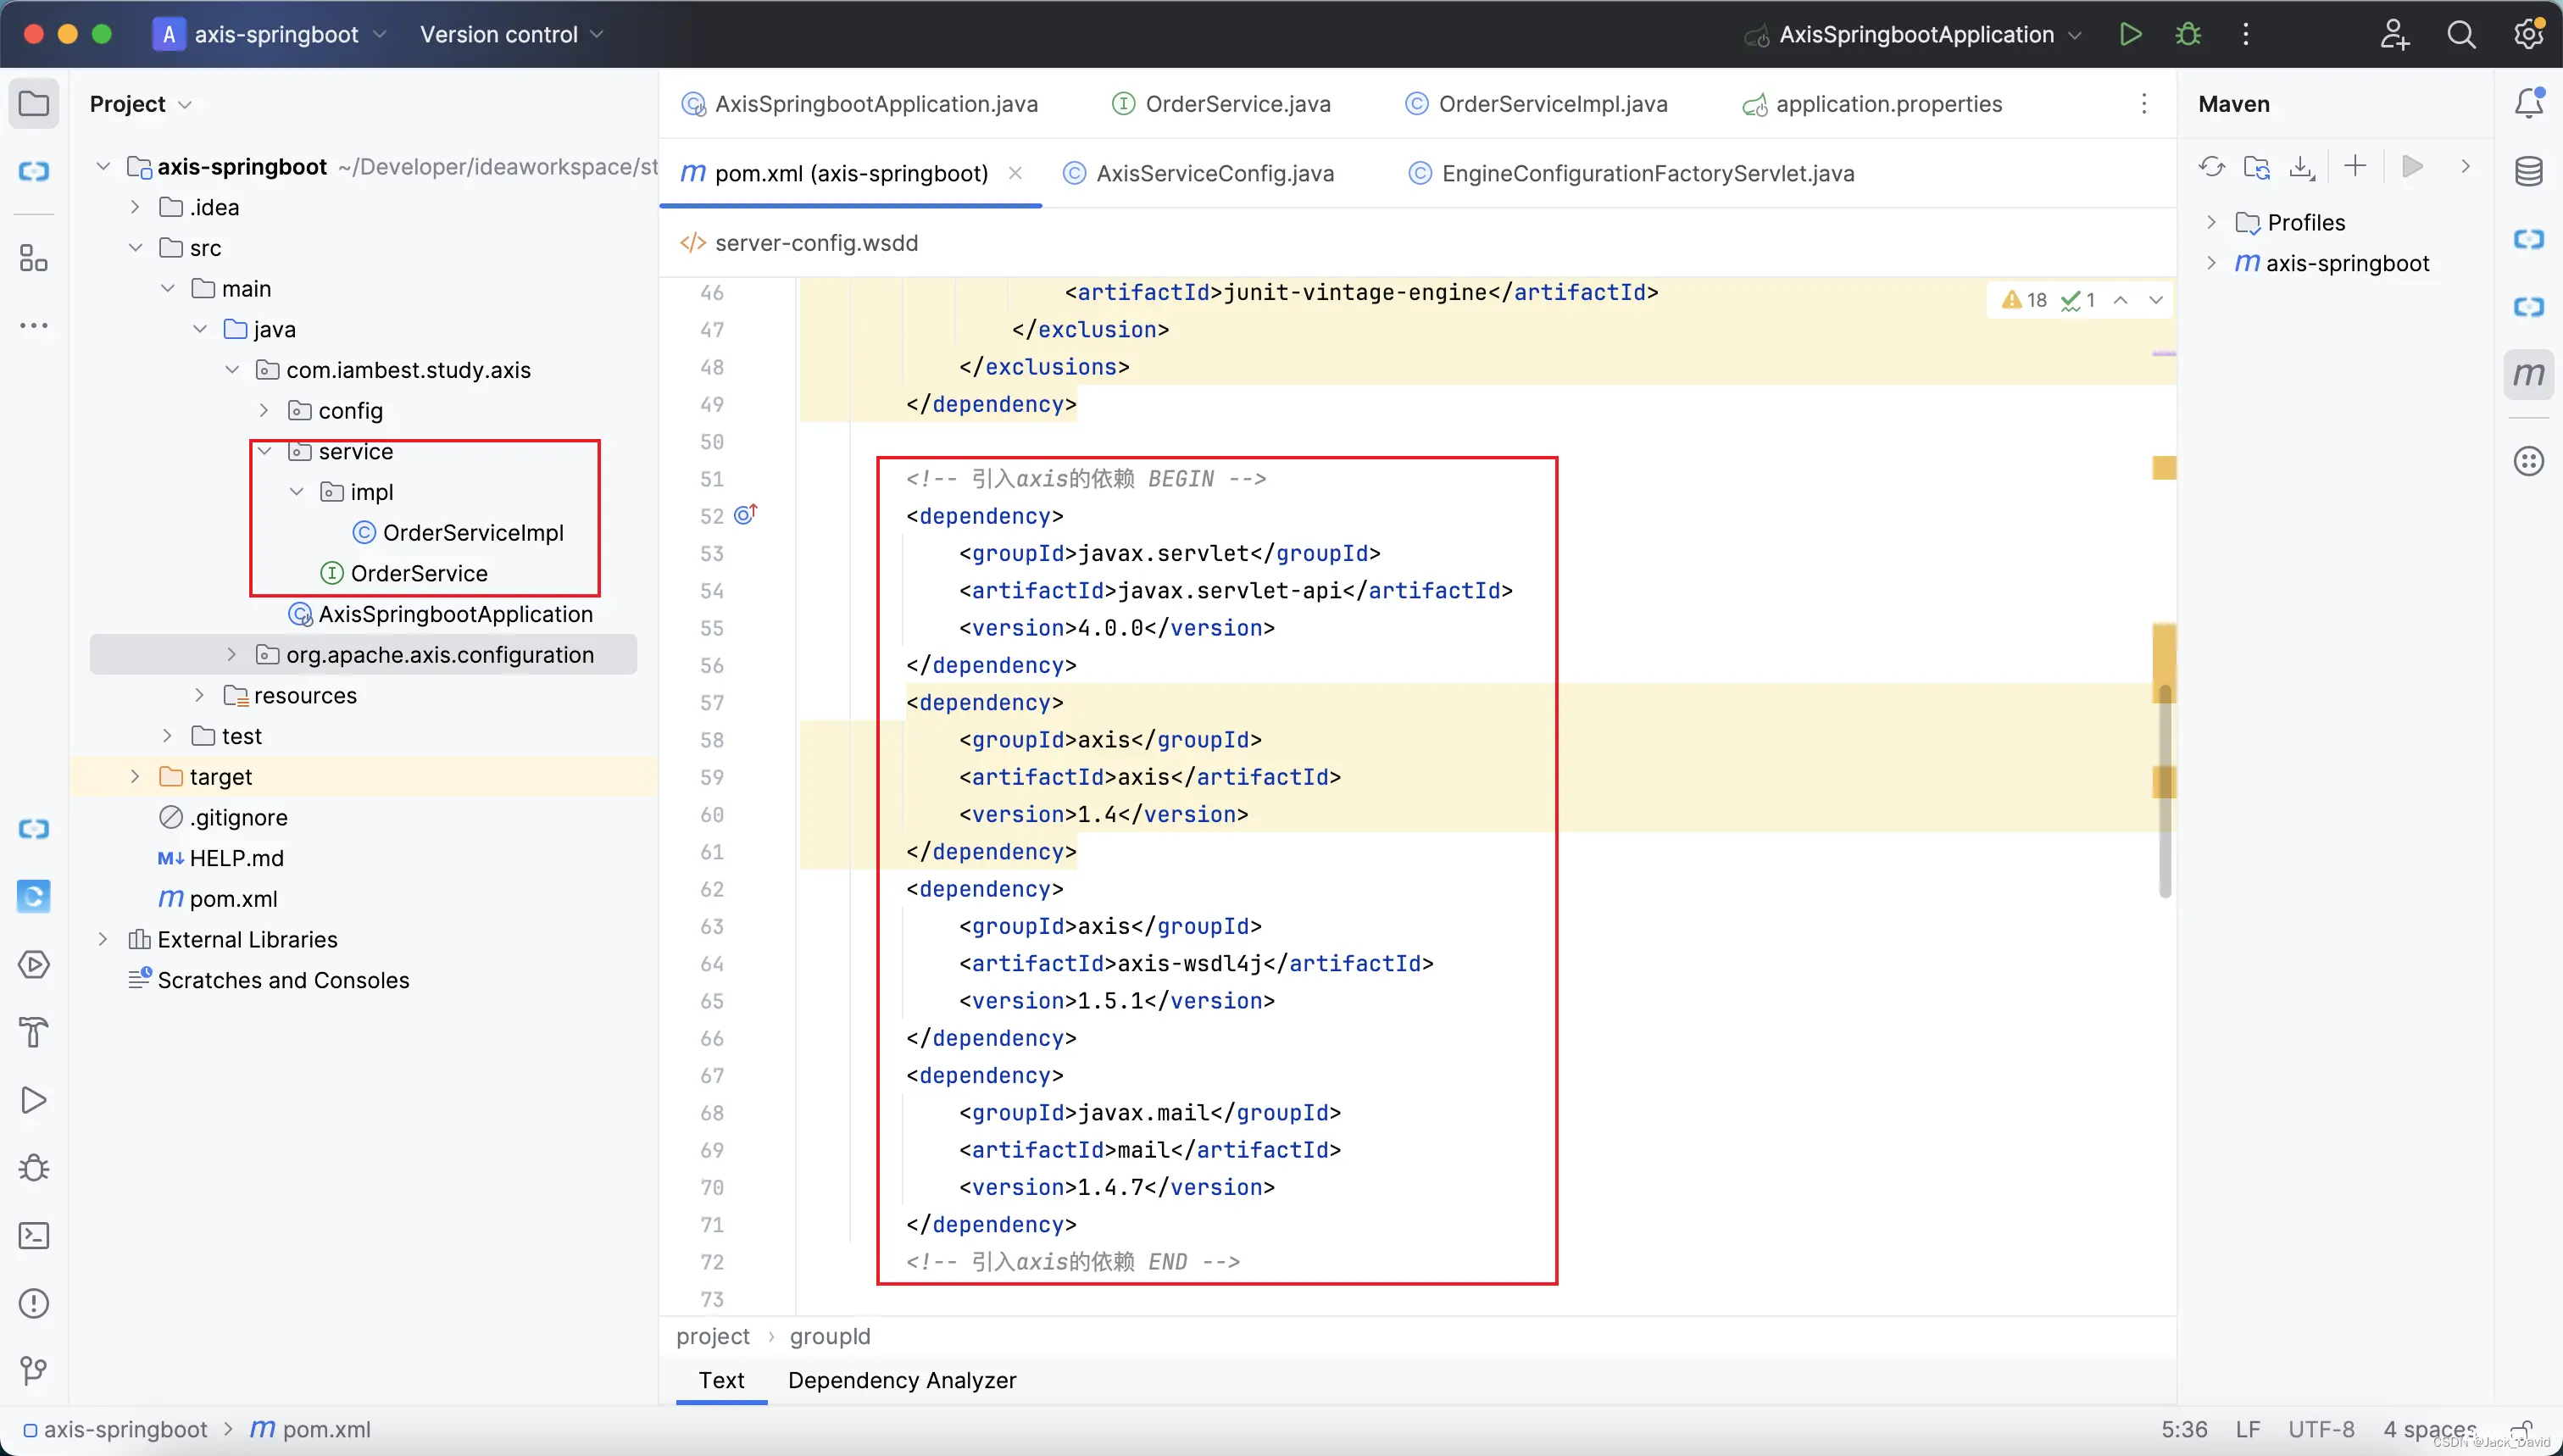Click the Debug/bug icon in toolbar
2563x1456 pixels.
(x=2188, y=33)
